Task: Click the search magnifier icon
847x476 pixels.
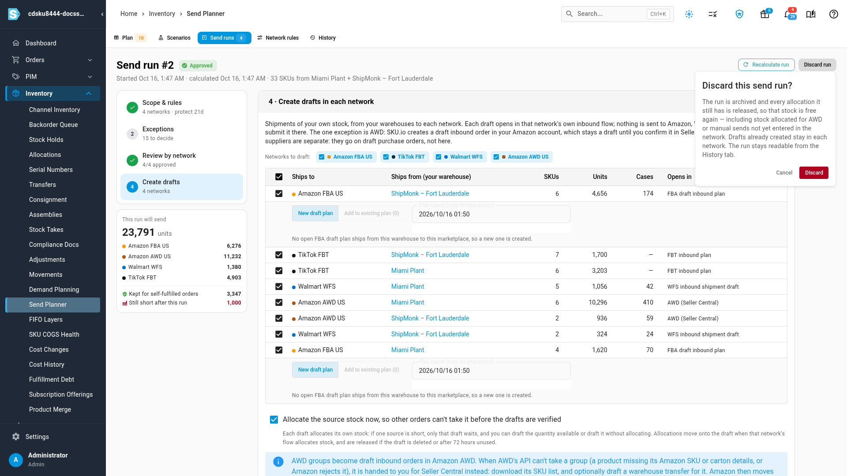Action: tap(570, 14)
